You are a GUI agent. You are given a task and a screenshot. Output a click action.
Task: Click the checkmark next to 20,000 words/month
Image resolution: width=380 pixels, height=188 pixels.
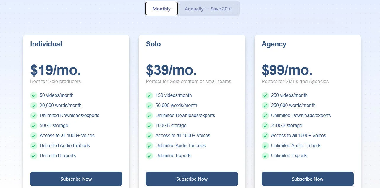coord(33,105)
